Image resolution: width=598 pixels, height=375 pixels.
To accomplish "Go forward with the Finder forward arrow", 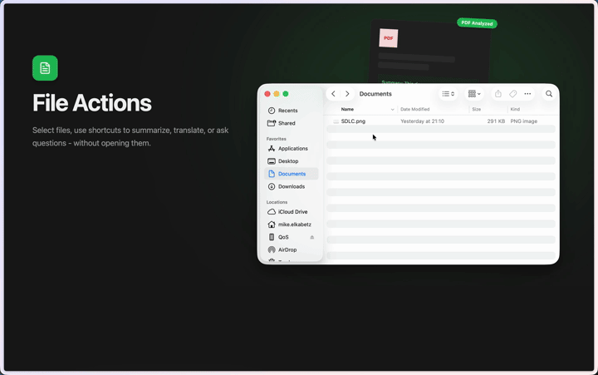I will pos(347,94).
